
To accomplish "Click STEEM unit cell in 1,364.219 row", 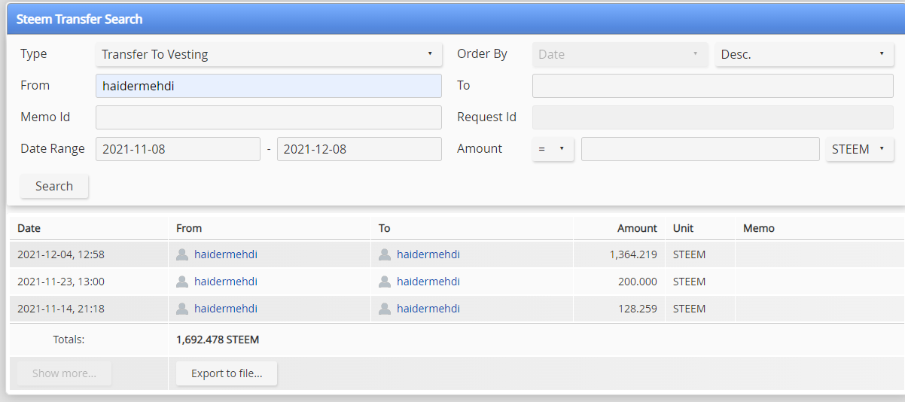I will [x=690, y=254].
